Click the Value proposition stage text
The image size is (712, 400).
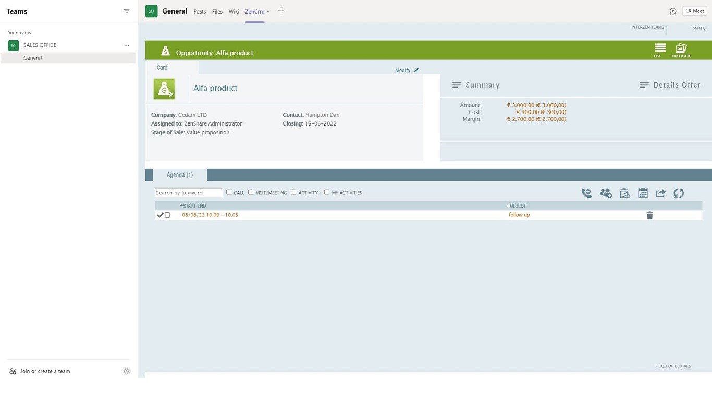coord(208,132)
